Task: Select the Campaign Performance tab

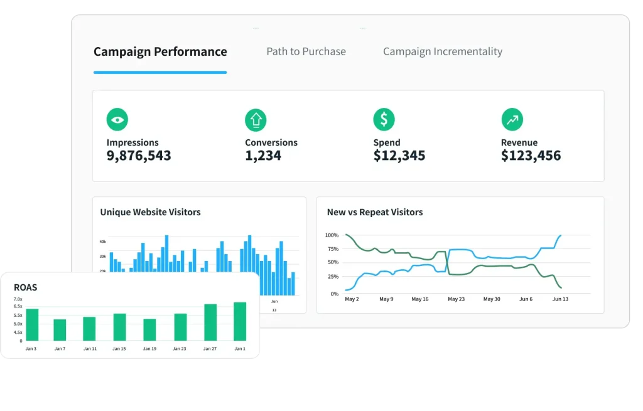Action: 160,52
